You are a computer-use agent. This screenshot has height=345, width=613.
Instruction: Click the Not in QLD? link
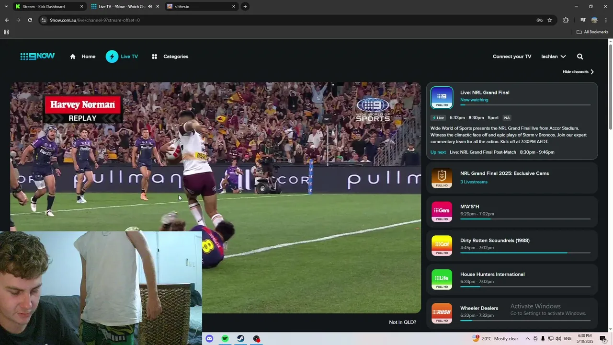tap(403, 322)
